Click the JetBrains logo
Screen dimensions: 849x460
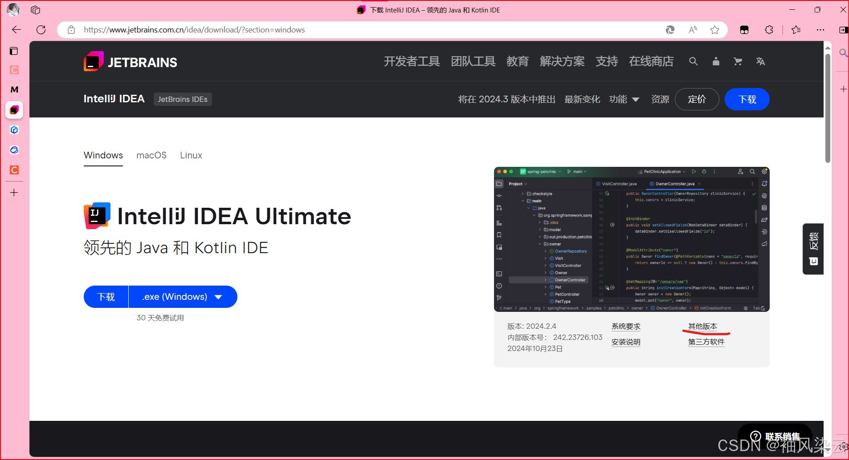coord(131,62)
